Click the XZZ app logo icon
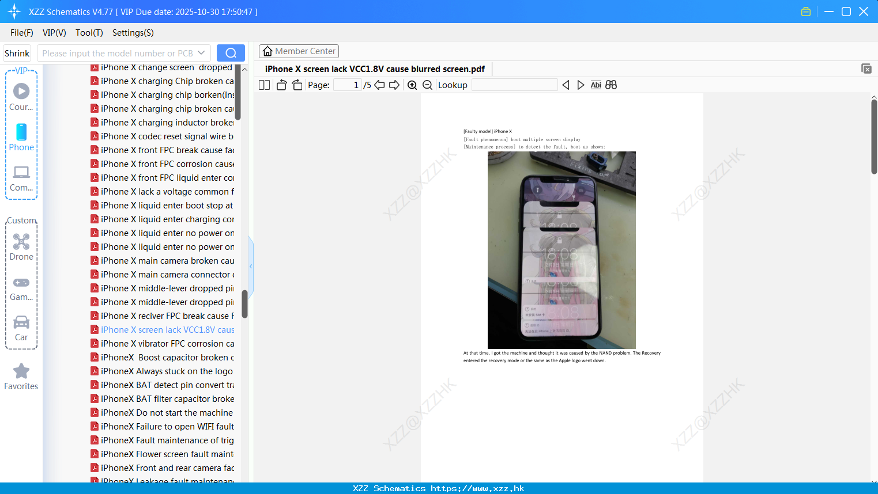The image size is (878, 494). pos(14,12)
